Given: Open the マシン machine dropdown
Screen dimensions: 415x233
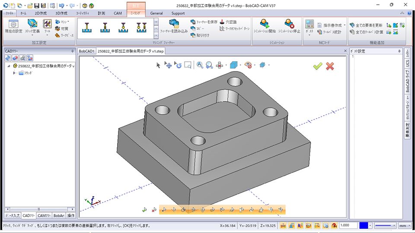Looking at the screenshot, I should point(62,22).
